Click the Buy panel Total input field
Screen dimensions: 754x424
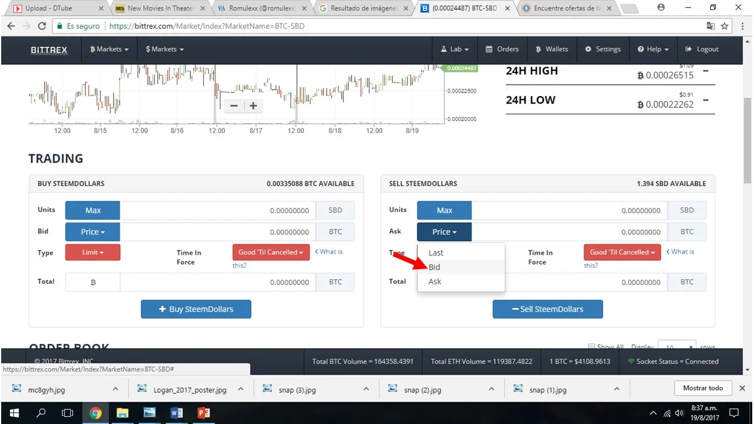(218, 282)
